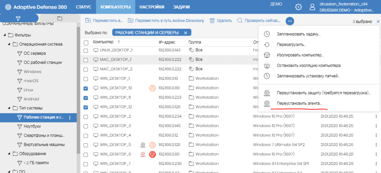This screenshot has height=173, width=381.
Task: Open the ЗАДАЧИ tab
Action: tap(182, 7)
